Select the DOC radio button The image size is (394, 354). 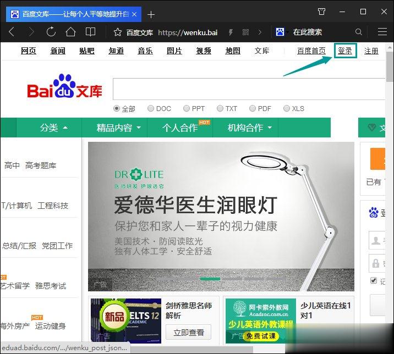[151, 108]
